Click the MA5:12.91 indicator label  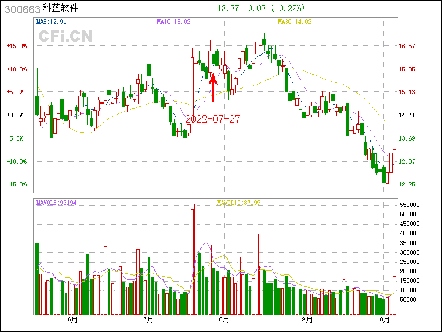[51, 22]
